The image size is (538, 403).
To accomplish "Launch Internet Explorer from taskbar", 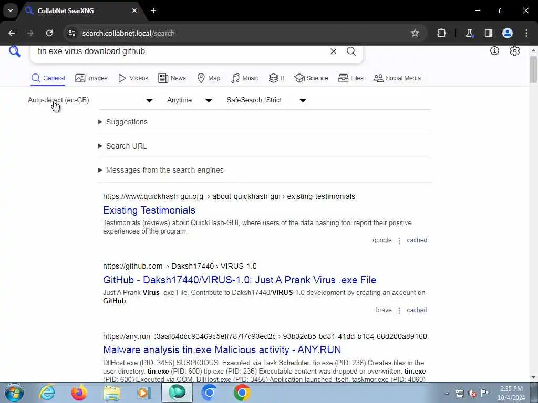I will click(x=47, y=393).
